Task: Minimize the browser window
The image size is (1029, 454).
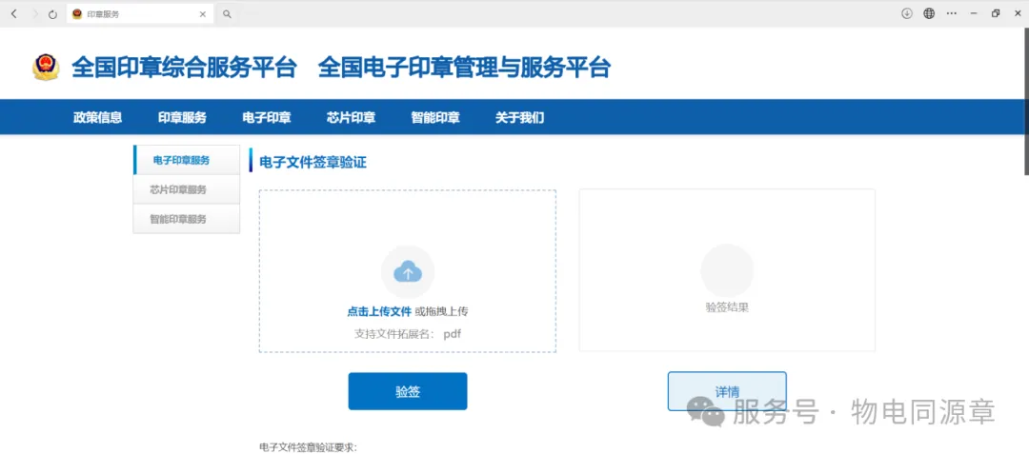Action: pyautogui.click(x=974, y=13)
